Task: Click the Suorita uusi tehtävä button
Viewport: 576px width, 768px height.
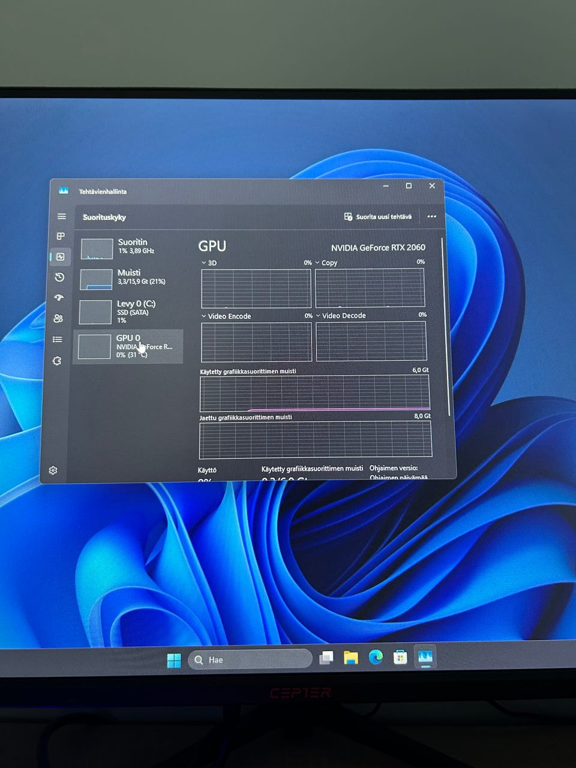Action: click(x=378, y=217)
